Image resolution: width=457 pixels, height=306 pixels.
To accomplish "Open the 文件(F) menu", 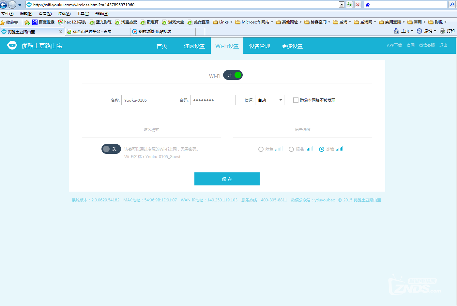I will tap(8, 14).
